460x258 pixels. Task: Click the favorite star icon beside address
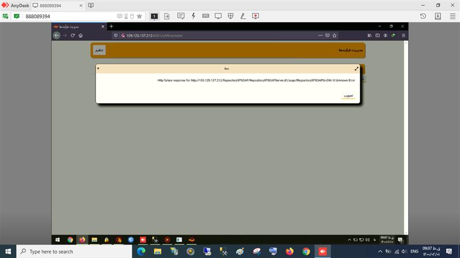click(139, 16)
